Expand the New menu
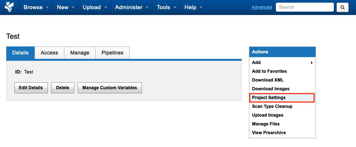Image resolution: width=356 pixels, height=147 pixels. [66, 7]
